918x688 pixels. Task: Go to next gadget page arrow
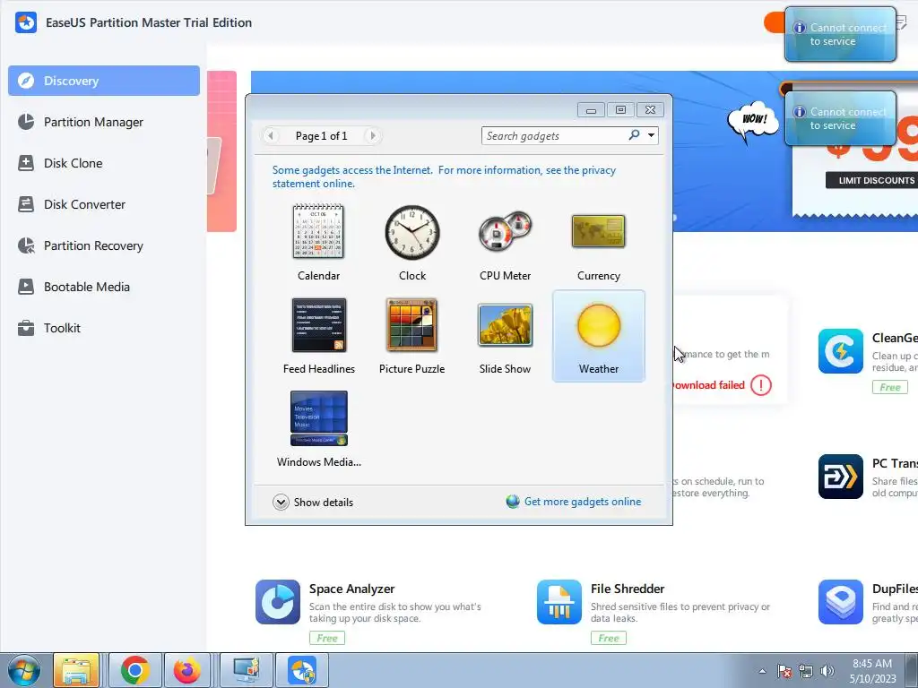pyautogui.click(x=372, y=136)
